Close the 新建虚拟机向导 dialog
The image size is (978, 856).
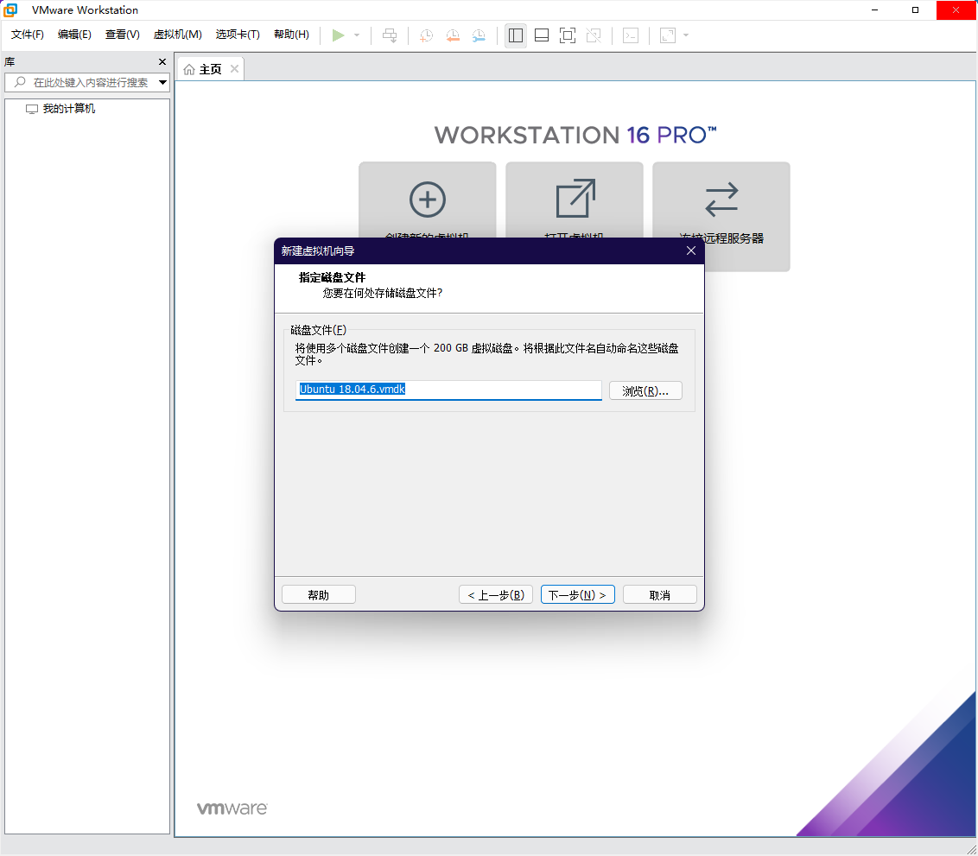pos(691,250)
